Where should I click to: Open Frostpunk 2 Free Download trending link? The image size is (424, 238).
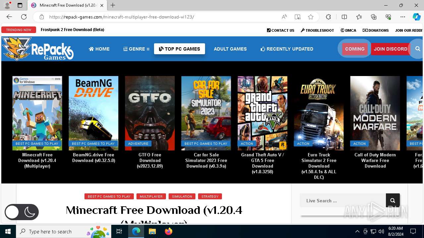(x=73, y=30)
